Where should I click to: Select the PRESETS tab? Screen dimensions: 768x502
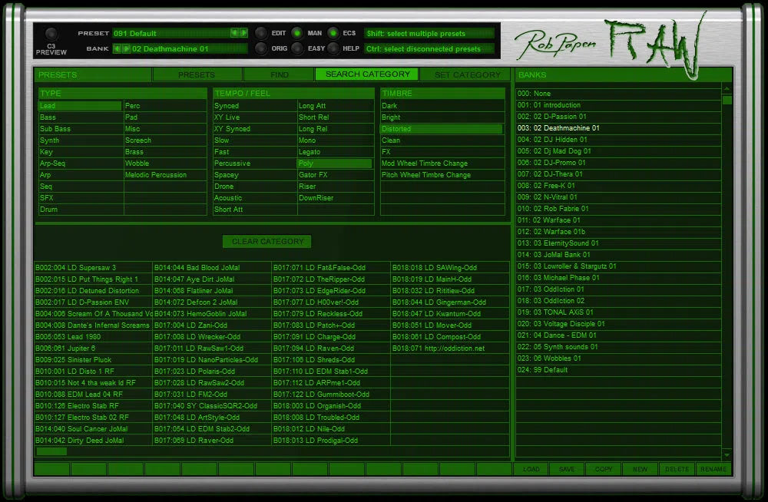[197, 74]
